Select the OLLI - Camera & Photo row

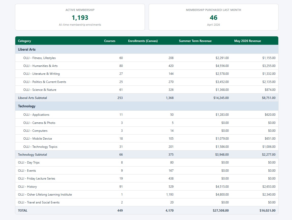[147, 123]
